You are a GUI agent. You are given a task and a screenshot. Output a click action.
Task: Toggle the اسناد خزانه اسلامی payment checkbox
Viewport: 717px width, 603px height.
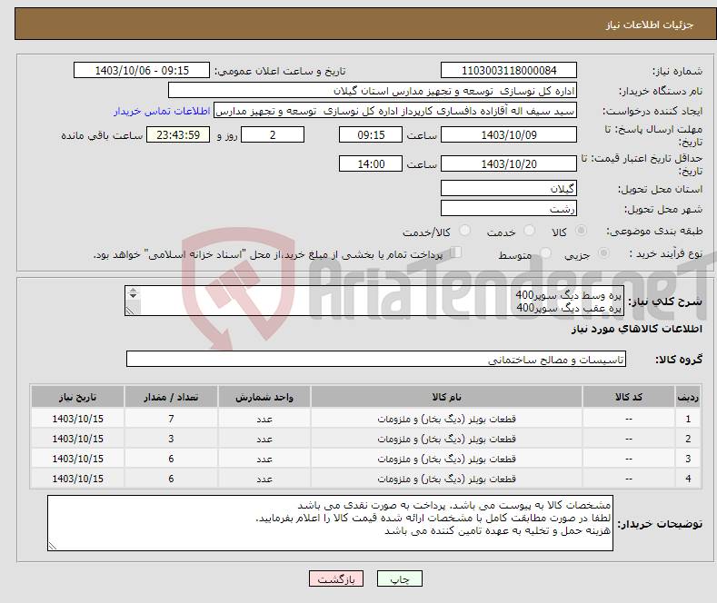[x=455, y=252]
